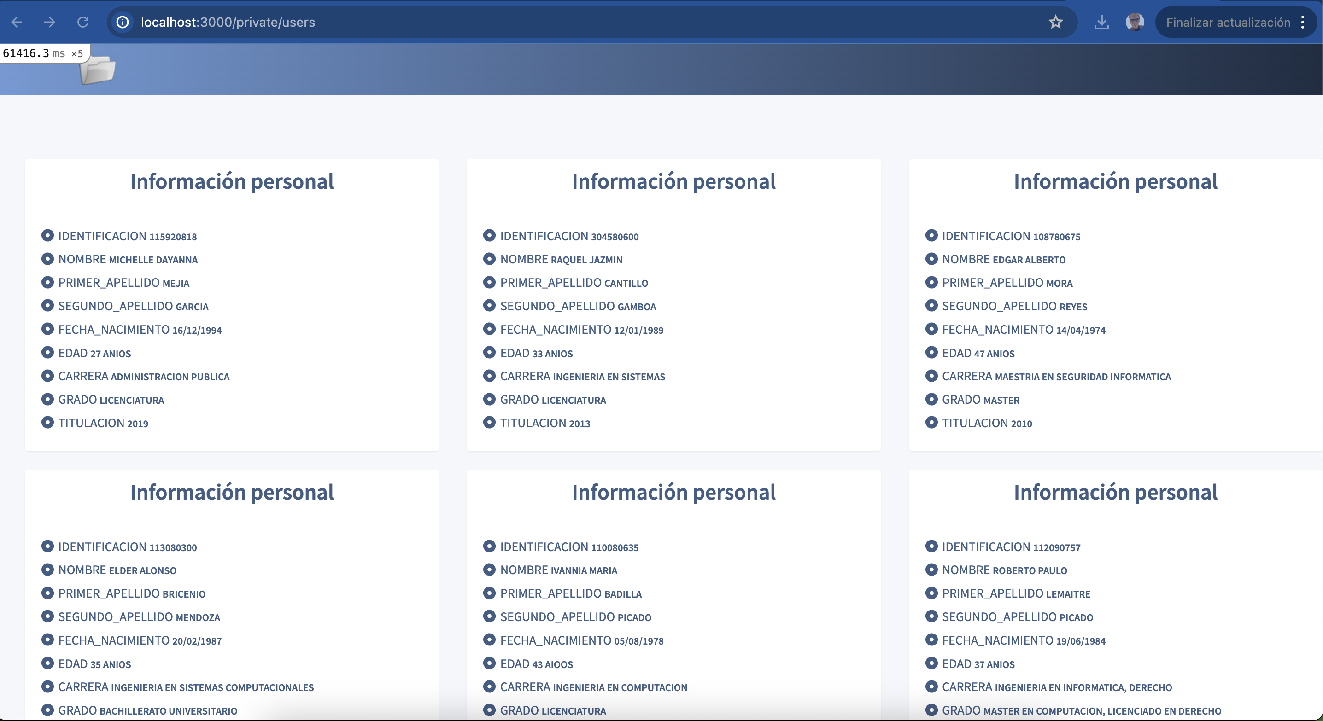Click bullet icon beside EDAD 37 ANIOS

point(931,663)
